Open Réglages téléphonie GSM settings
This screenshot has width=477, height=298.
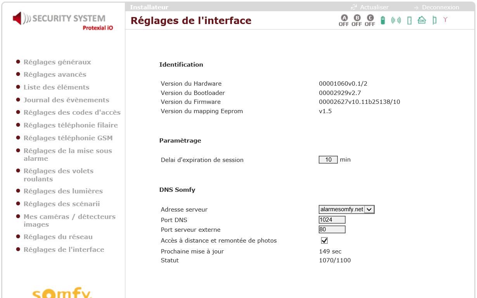(68, 138)
